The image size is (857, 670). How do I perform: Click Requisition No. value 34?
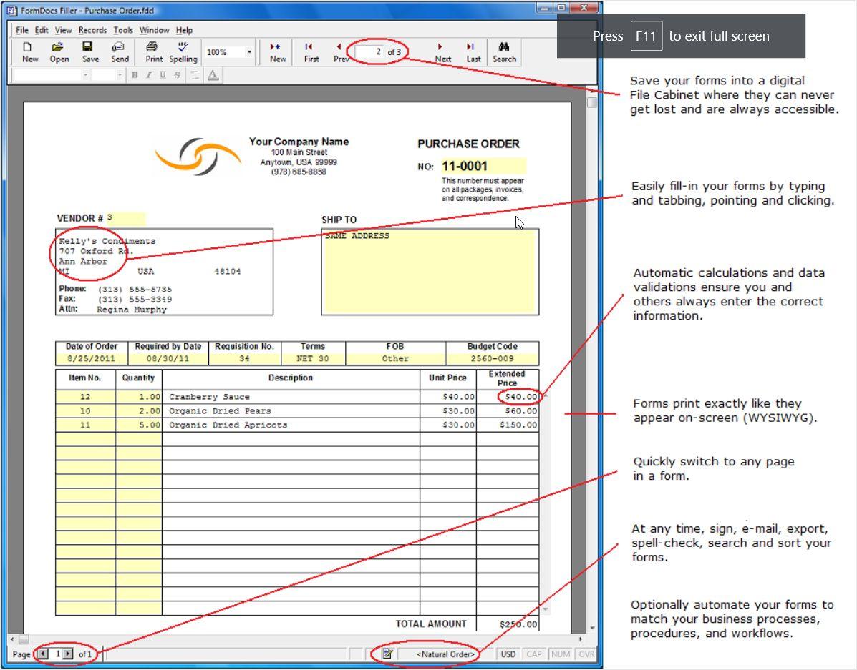coord(244,359)
